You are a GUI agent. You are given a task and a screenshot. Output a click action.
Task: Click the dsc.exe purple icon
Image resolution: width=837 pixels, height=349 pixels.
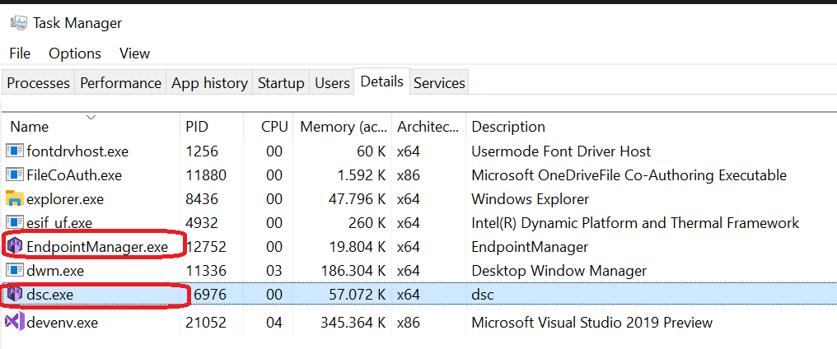[x=14, y=294]
